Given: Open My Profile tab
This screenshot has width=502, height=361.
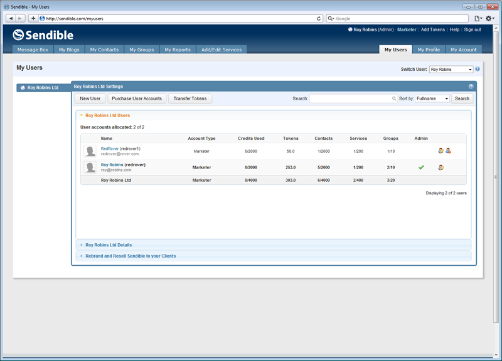Looking at the screenshot, I should (429, 50).
